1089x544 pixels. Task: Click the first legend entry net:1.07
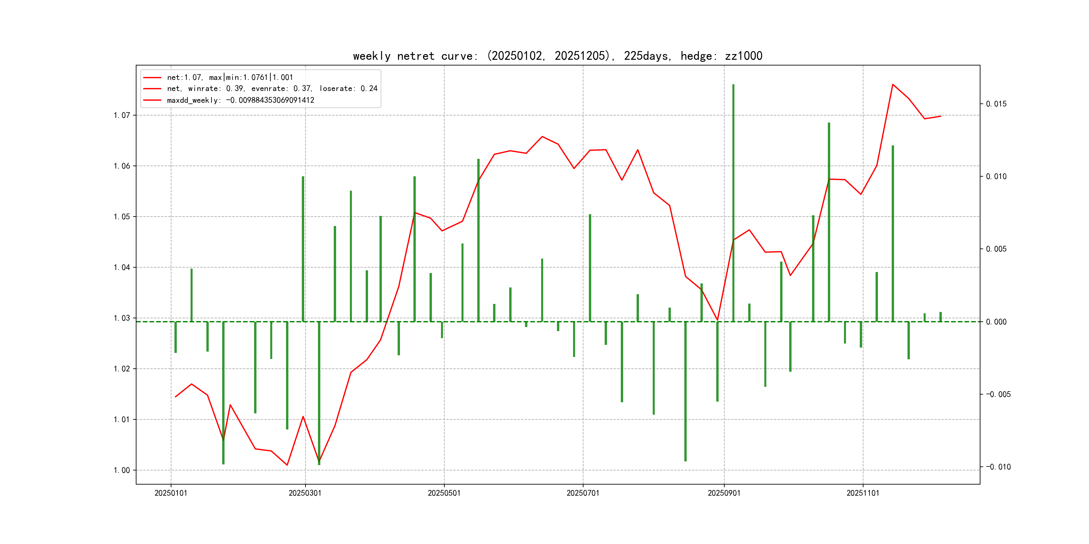230,77
